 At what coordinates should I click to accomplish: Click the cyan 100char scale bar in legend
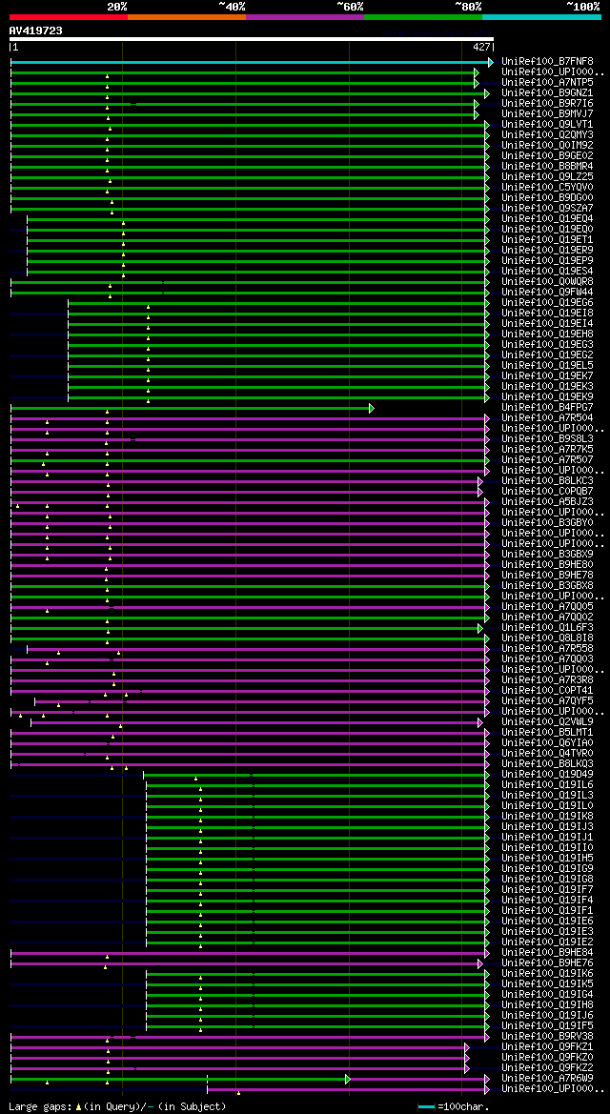coord(427,1107)
